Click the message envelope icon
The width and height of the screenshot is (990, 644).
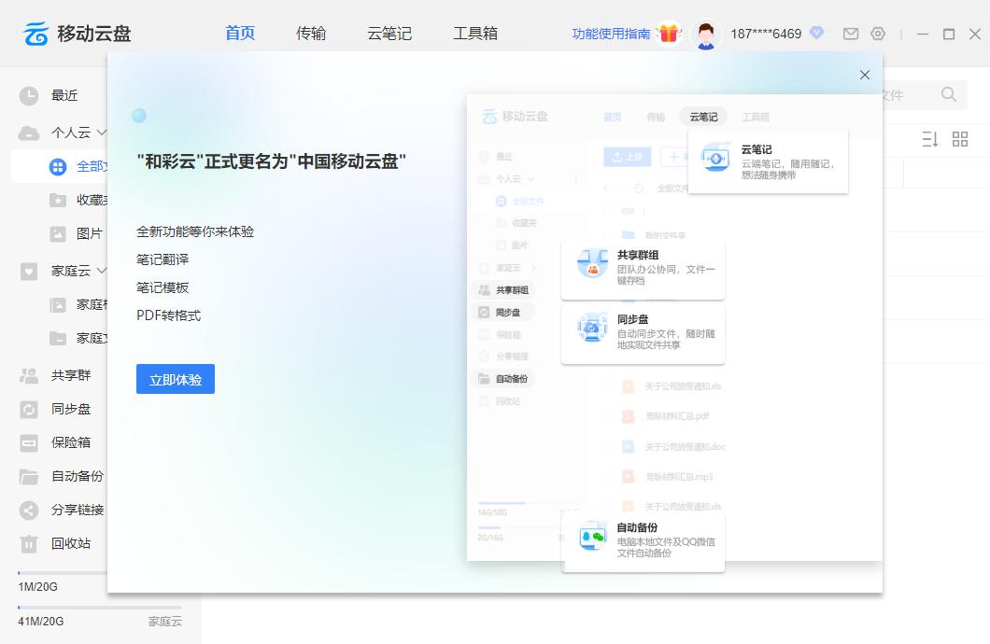(x=850, y=33)
